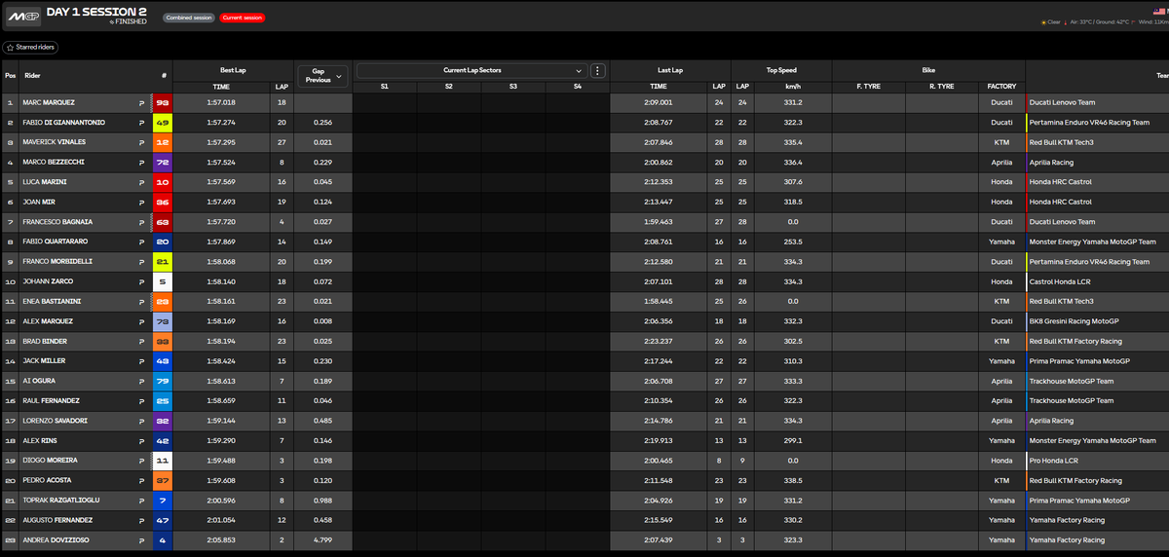
Task: Select rider name RAUL FERNANDEZ
Action: (x=52, y=401)
